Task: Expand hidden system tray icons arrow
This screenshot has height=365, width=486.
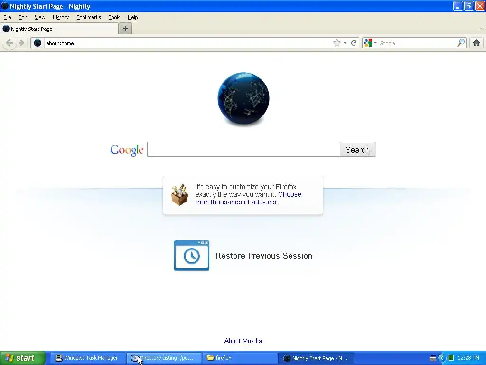Action: (442, 358)
